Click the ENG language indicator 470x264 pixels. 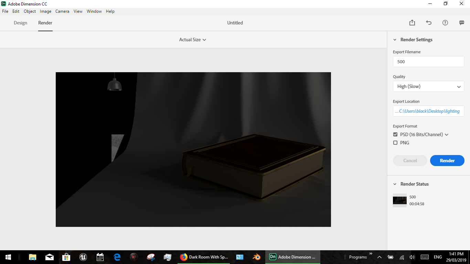(438, 257)
